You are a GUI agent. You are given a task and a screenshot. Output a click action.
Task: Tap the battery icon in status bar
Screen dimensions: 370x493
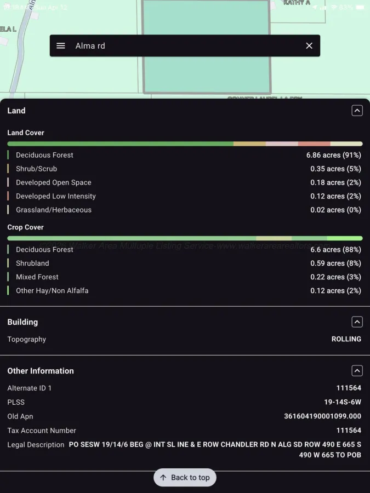coord(360,7)
